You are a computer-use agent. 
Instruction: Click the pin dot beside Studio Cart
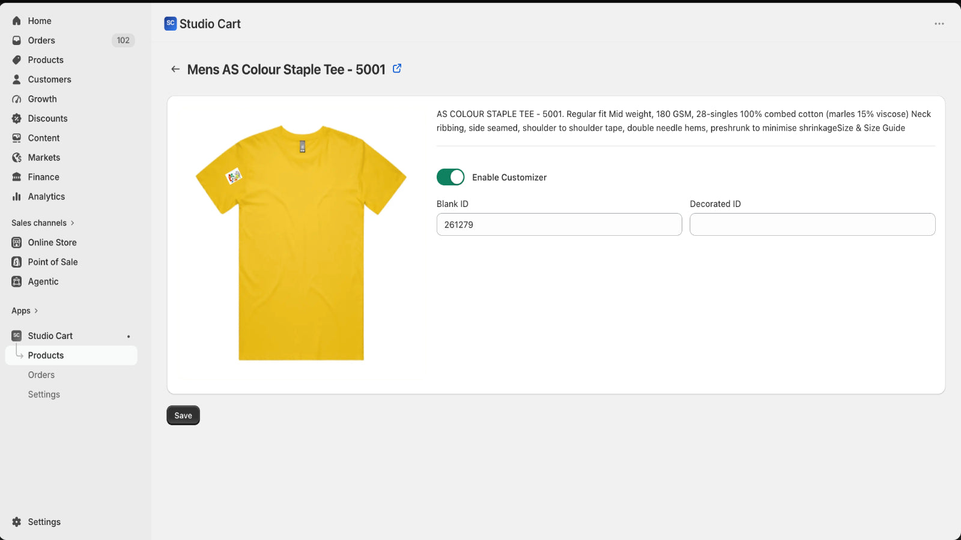pyautogui.click(x=129, y=337)
